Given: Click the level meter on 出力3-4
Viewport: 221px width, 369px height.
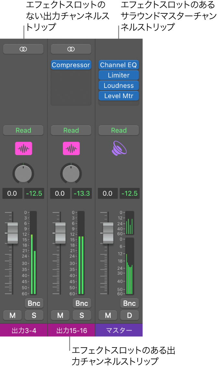Looking at the screenshot, I should pos(33,253).
